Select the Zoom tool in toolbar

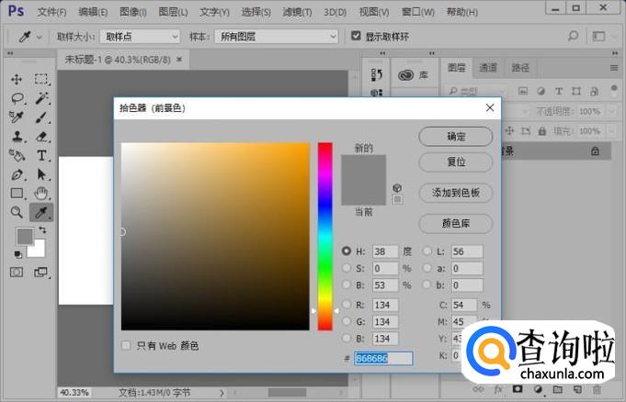coord(17,212)
